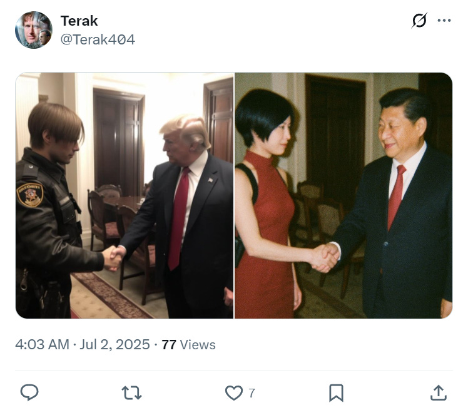Open the three-dot more options menu
Image resolution: width=468 pixels, height=415 pixels.
tap(444, 20)
